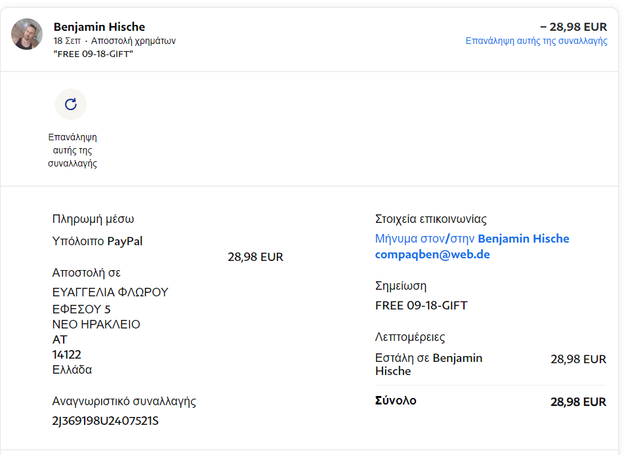Click the blue repeat transaction link beside the header amount
The height and width of the screenshot is (455, 624).
[536, 41]
